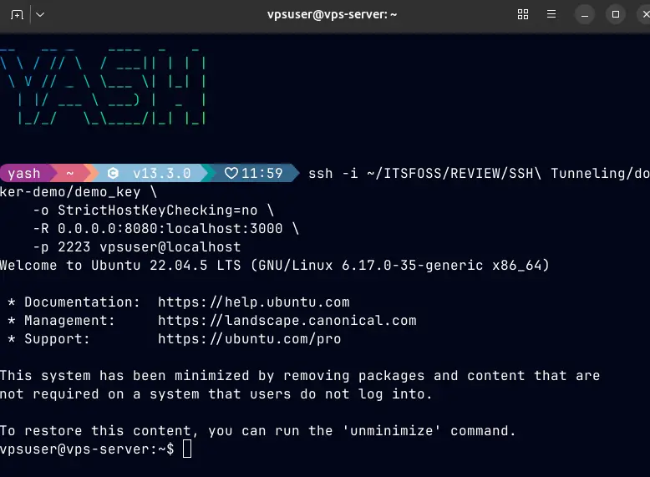Open the https://ubuntu.com/pro link

tap(249, 339)
